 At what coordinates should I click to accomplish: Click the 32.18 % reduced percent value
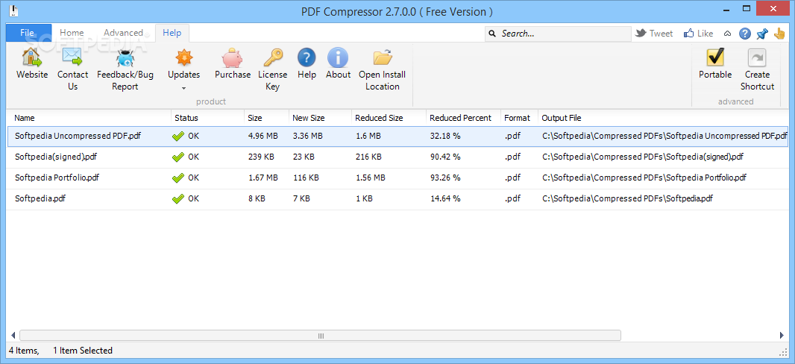[x=445, y=136]
